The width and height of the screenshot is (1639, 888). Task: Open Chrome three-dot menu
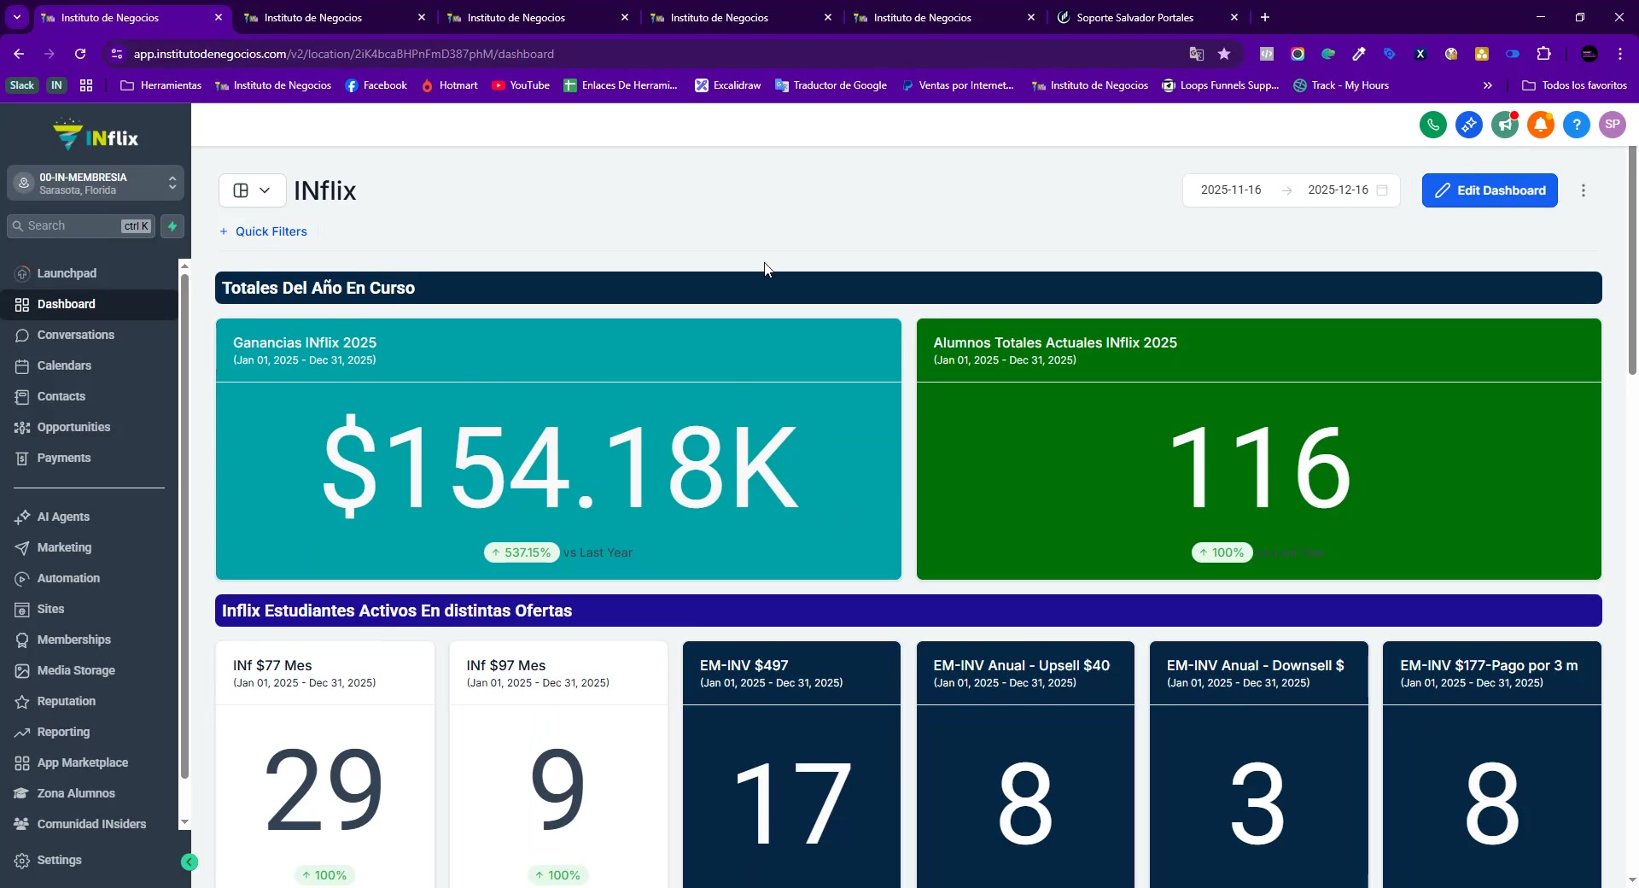pos(1620,54)
